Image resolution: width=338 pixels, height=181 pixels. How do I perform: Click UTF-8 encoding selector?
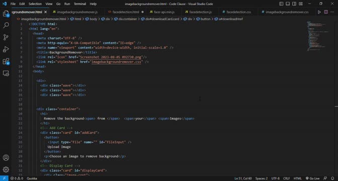click(276, 178)
